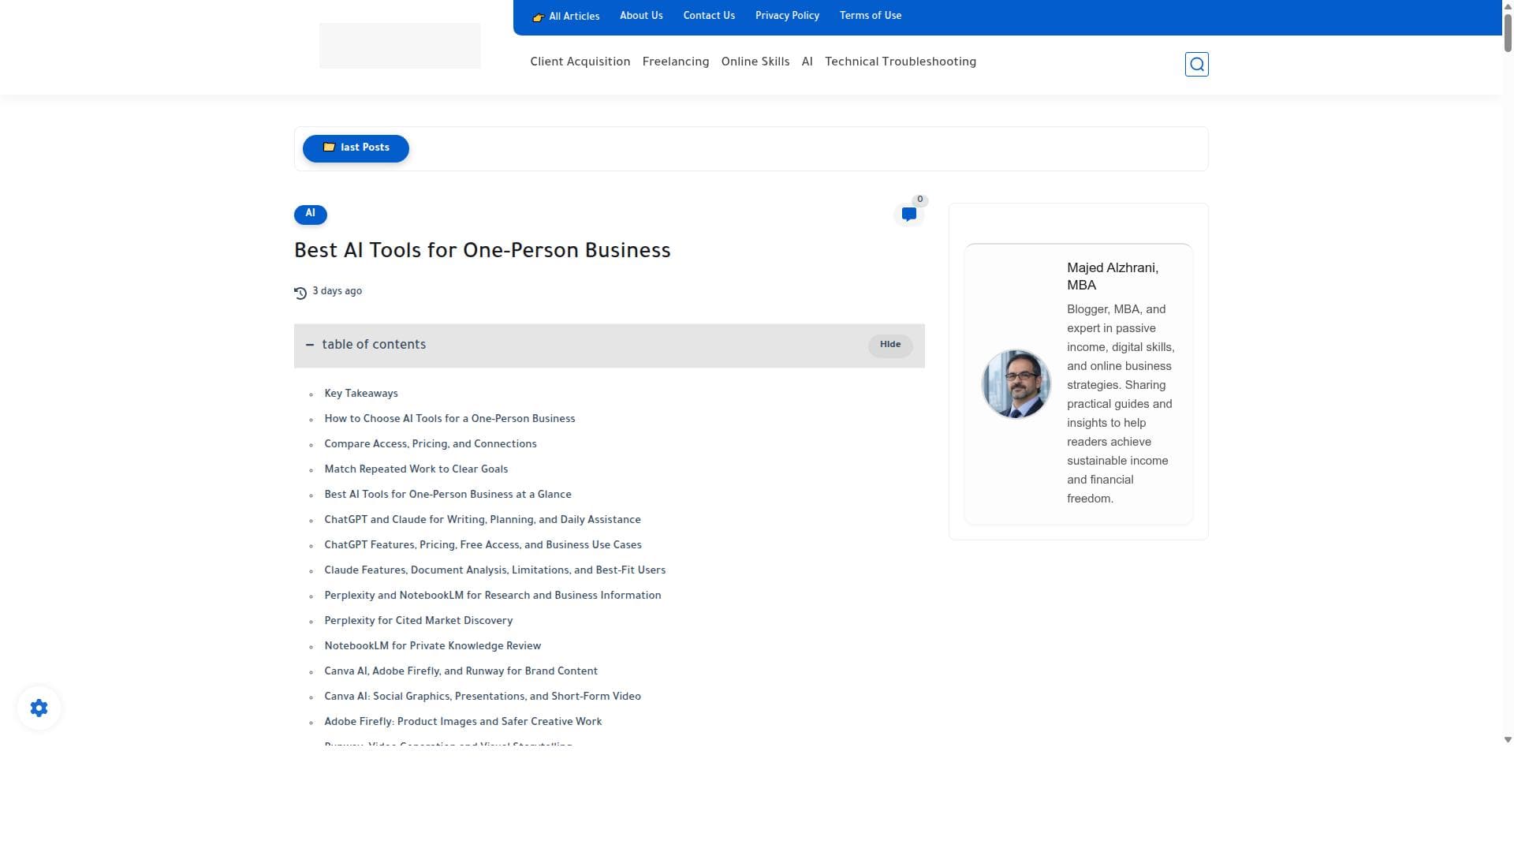Image resolution: width=1514 pixels, height=852 pixels.
Task: Click the Hide table of contents button
Action: pyautogui.click(x=890, y=345)
